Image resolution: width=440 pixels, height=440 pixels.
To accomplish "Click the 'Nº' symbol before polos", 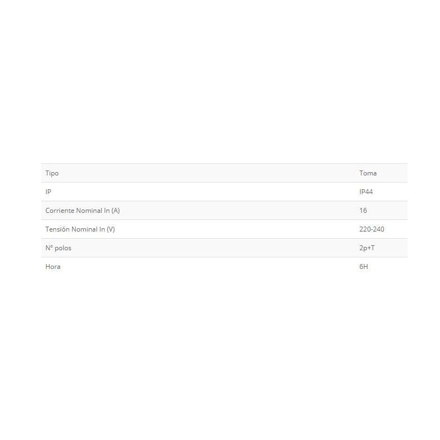I will (49, 248).
